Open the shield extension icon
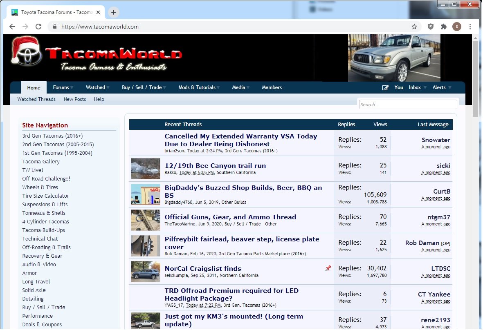 click(431, 27)
